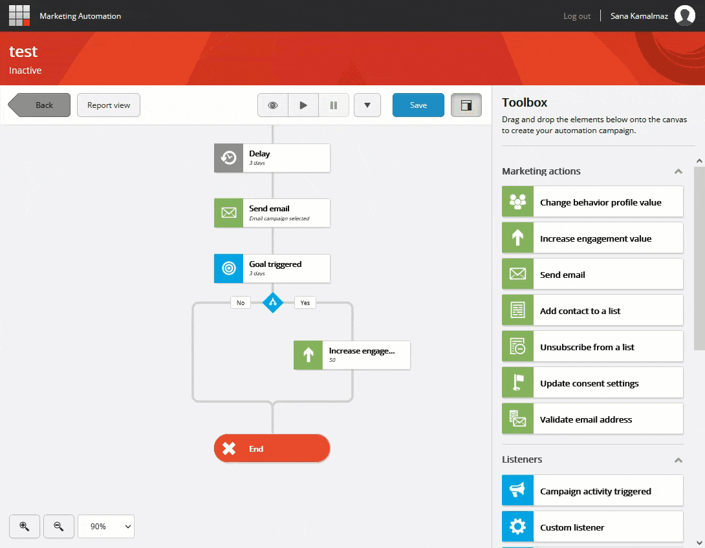Viewport: 705px width, 548px height.
Task: Click the Sana Kamalmaz username
Action: tap(639, 16)
